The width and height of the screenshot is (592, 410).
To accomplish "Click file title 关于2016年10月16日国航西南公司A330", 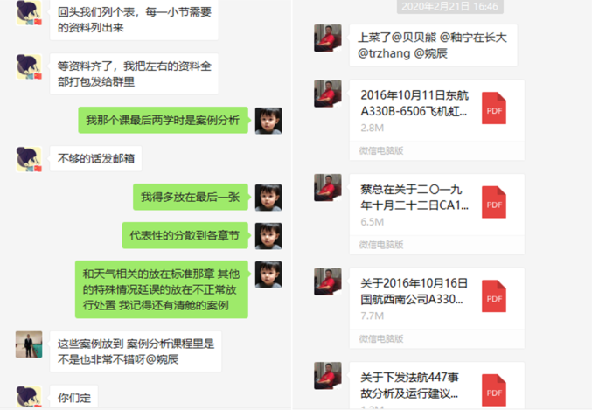I will (x=414, y=291).
